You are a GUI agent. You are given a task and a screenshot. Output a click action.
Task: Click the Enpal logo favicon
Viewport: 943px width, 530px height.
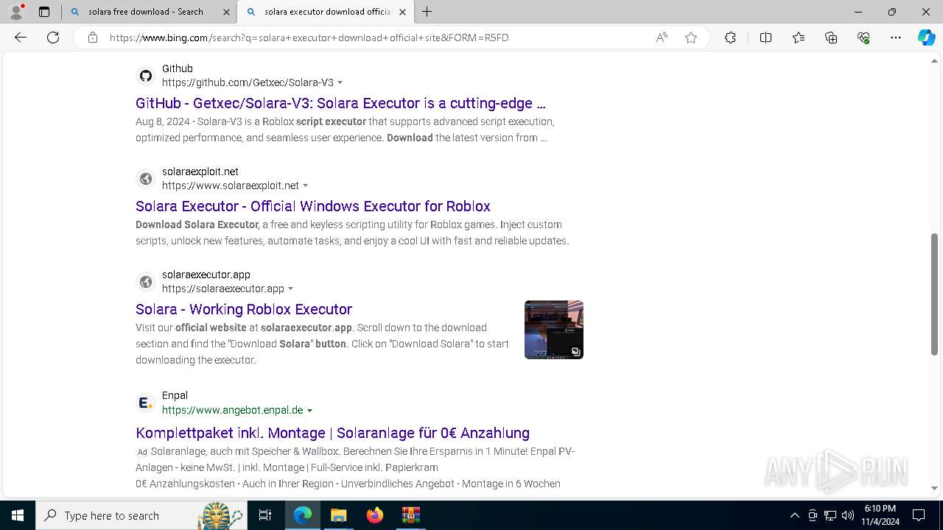(x=146, y=403)
